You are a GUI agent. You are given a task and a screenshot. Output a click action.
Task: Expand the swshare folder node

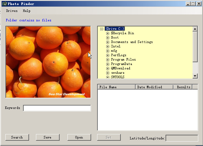(107, 73)
